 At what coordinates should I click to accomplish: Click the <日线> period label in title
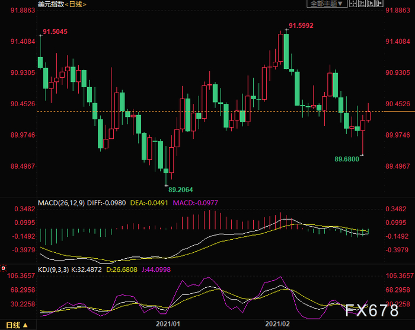[75, 4]
